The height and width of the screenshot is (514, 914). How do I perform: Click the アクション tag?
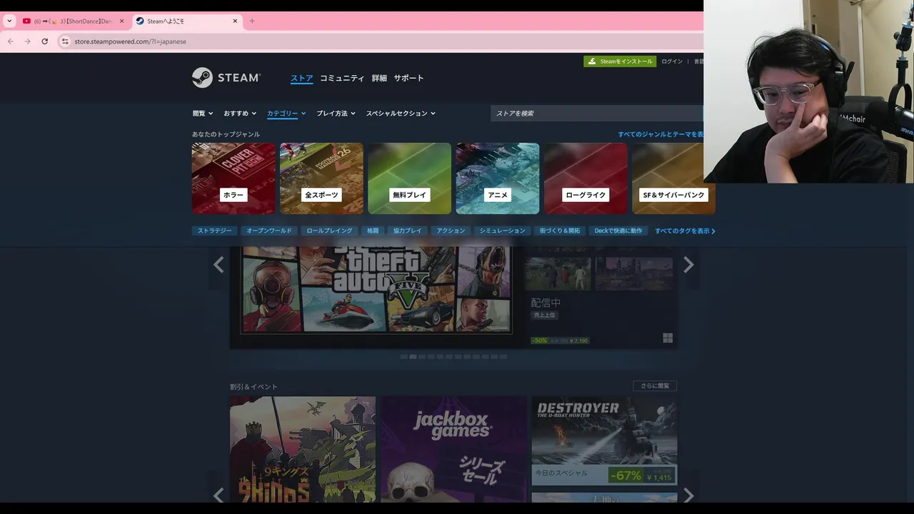(x=451, y=231)
